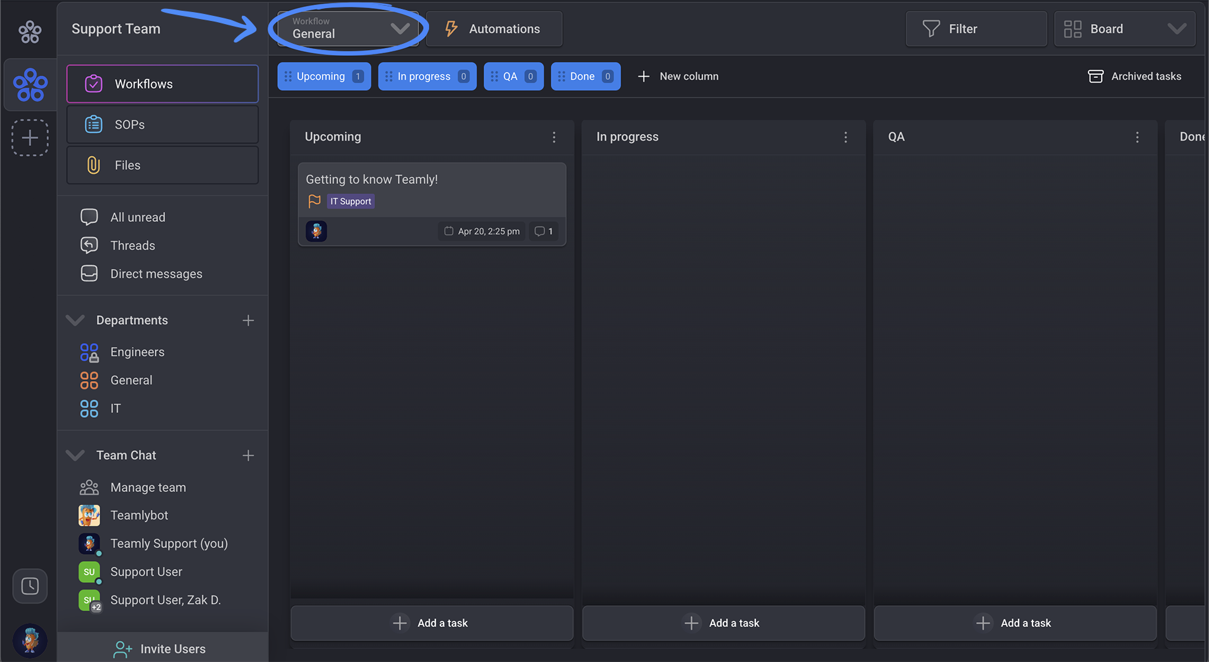Image resolution: width=1209 pixels, height=662 pixels.
Task: Click the priority flag on the task card
Action: tap(314, 201)
